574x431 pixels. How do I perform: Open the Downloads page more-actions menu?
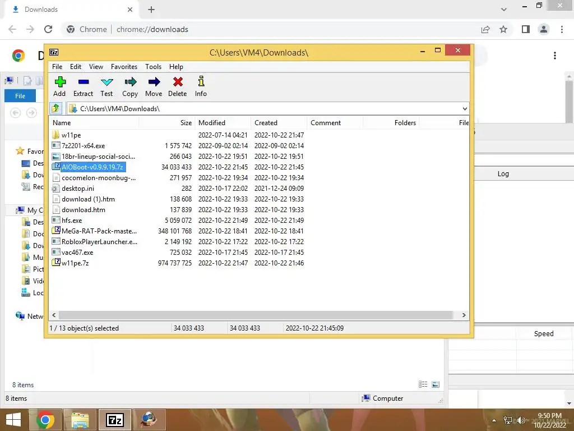point(555,56)
